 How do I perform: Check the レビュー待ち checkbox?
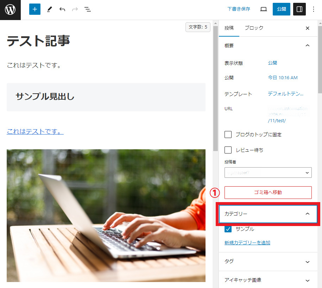228,150
